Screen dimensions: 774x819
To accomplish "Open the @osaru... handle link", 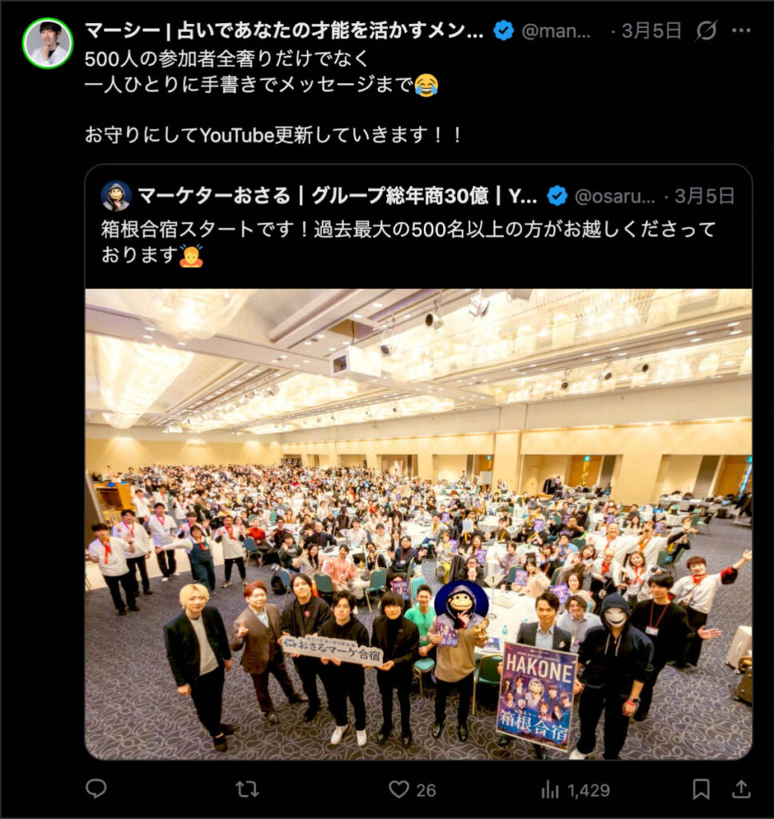I will [x=615, y=197].
